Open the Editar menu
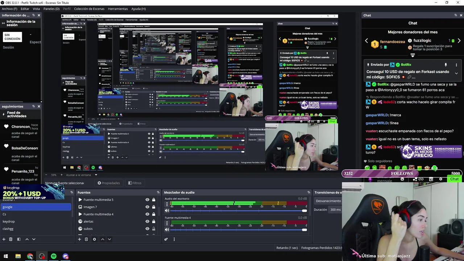This screenshot has width=464, height=261. pyautogui.click(x=25, y=9)
